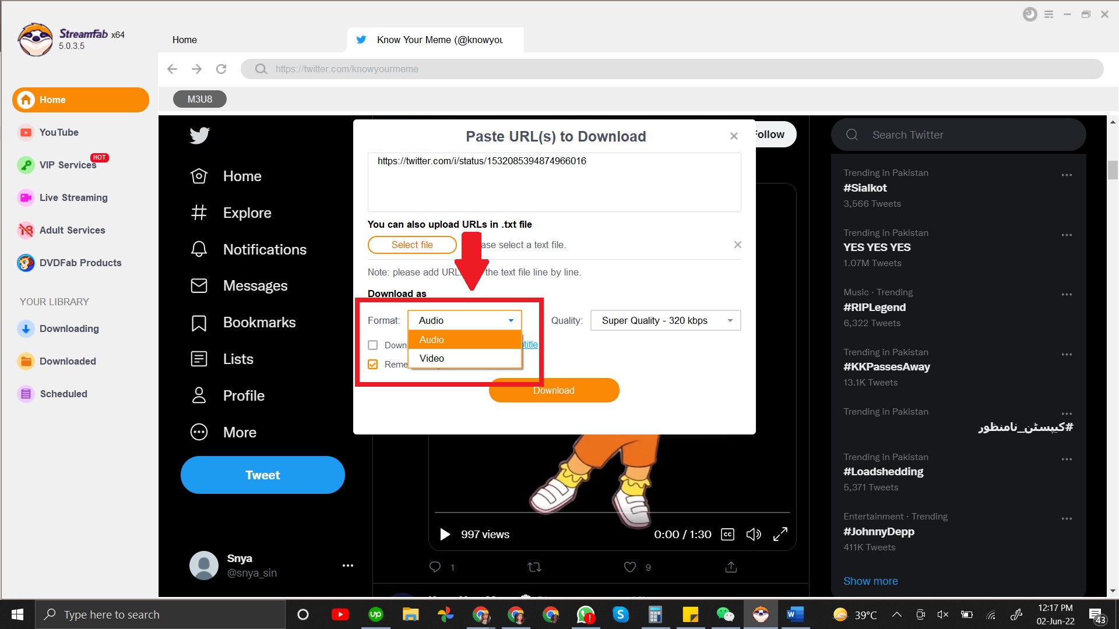The width and height of the screenshot is (1119, 629).
Task: Click the browser address bar
Action: (x=672, y=69)
